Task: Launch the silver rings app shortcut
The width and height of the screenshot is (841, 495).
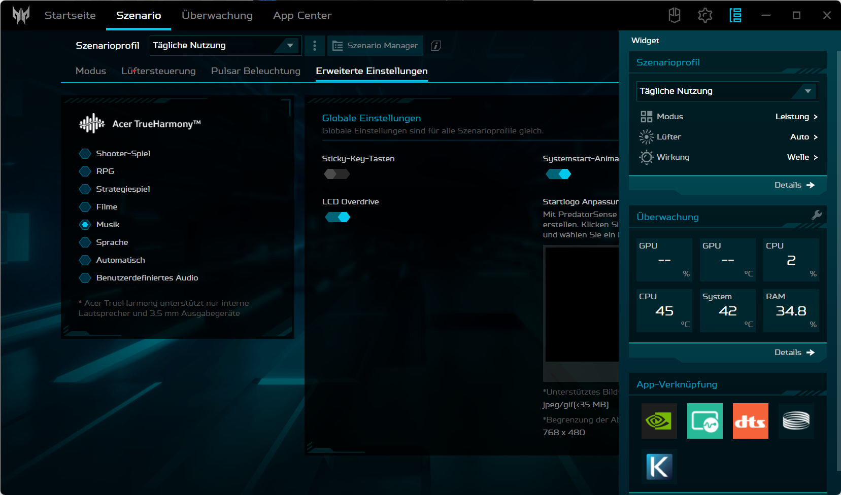Action: 796,421
